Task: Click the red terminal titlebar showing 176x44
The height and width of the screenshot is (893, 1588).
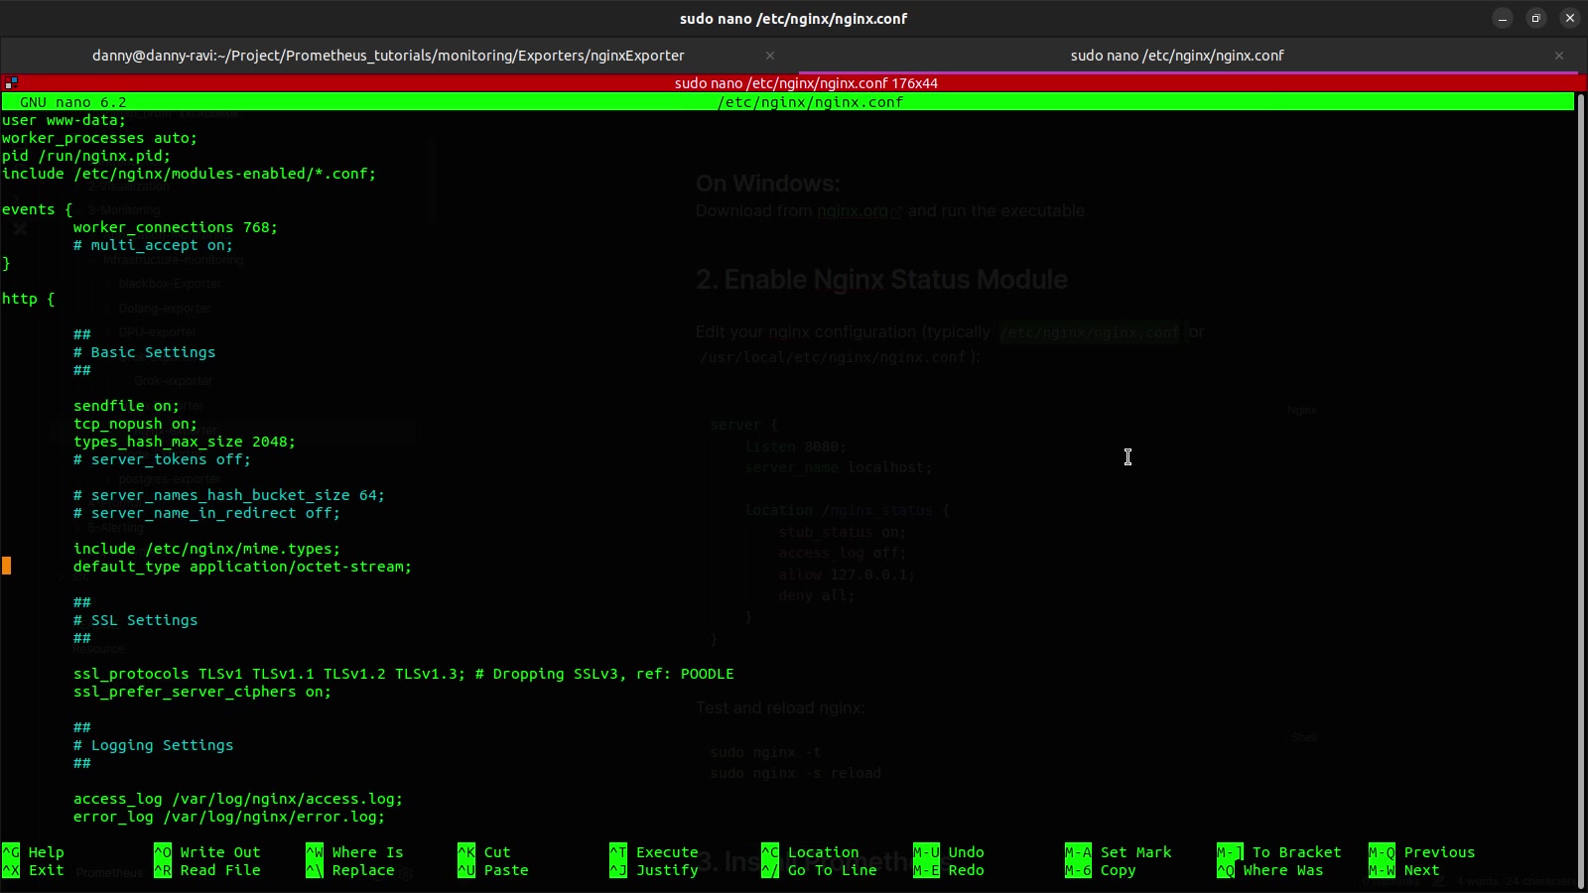Action: 806,83
